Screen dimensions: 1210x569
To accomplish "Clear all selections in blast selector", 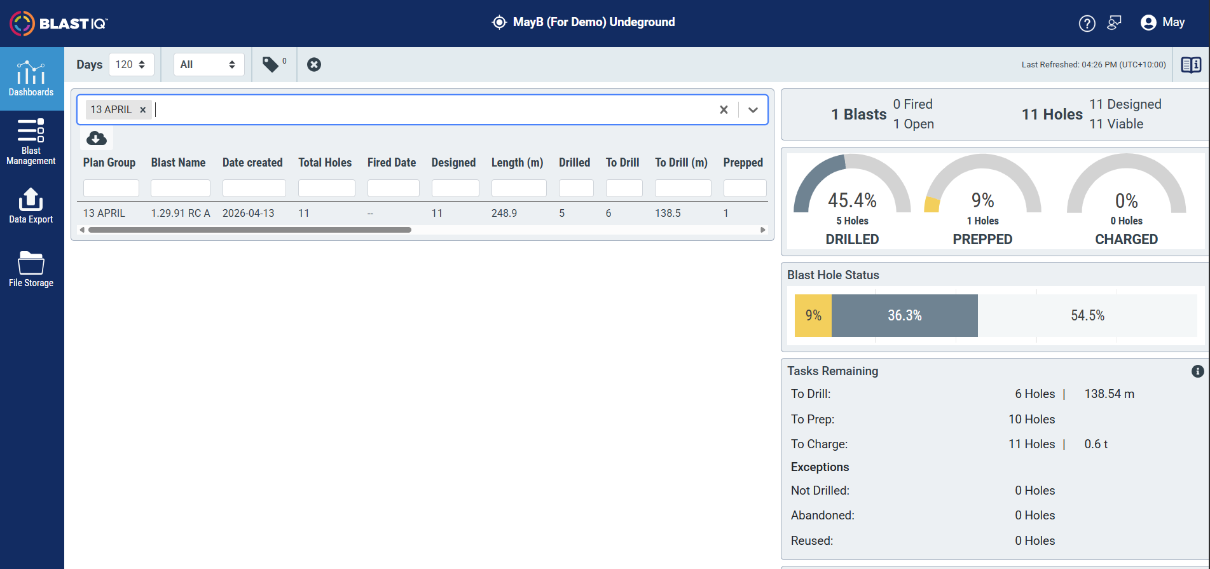I will click(724, 109).
